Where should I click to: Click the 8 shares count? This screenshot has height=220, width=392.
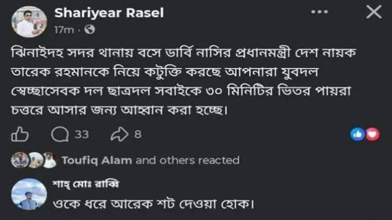pyautogui.click(x=138, y=135)
